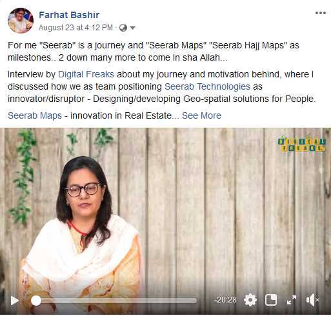Visit Seerab Technologies page link
Viewport: 331px width, 316px height.
[207, 86]
